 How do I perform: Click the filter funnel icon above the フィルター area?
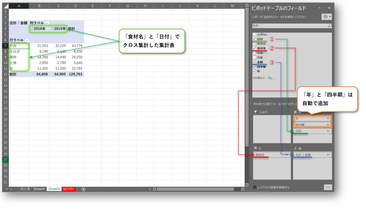(x=256, y=112)
